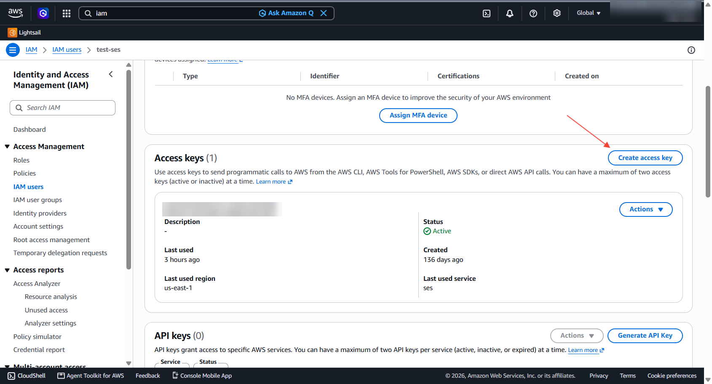Open the access key Actions dropdown
The width and height of the screenshot is (712, 384).
(646, 209)
